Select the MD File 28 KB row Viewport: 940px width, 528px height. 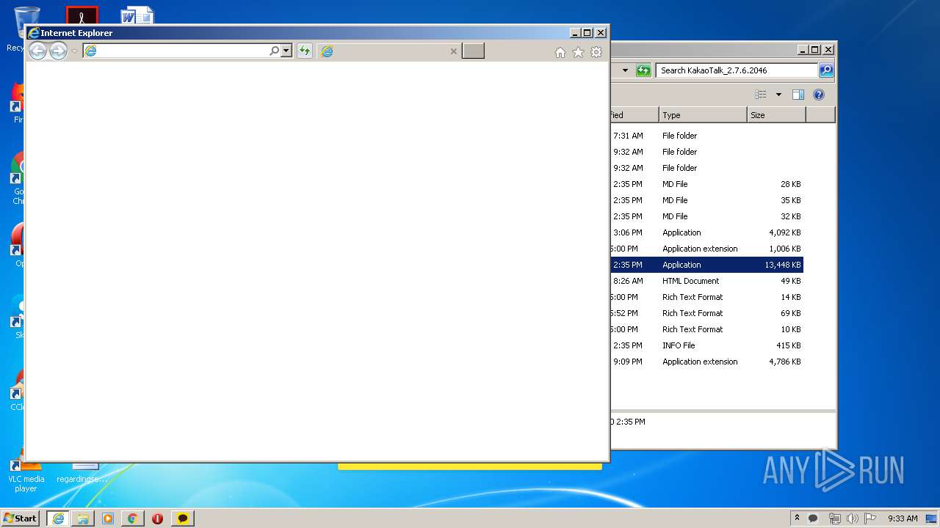pos(707,184)
